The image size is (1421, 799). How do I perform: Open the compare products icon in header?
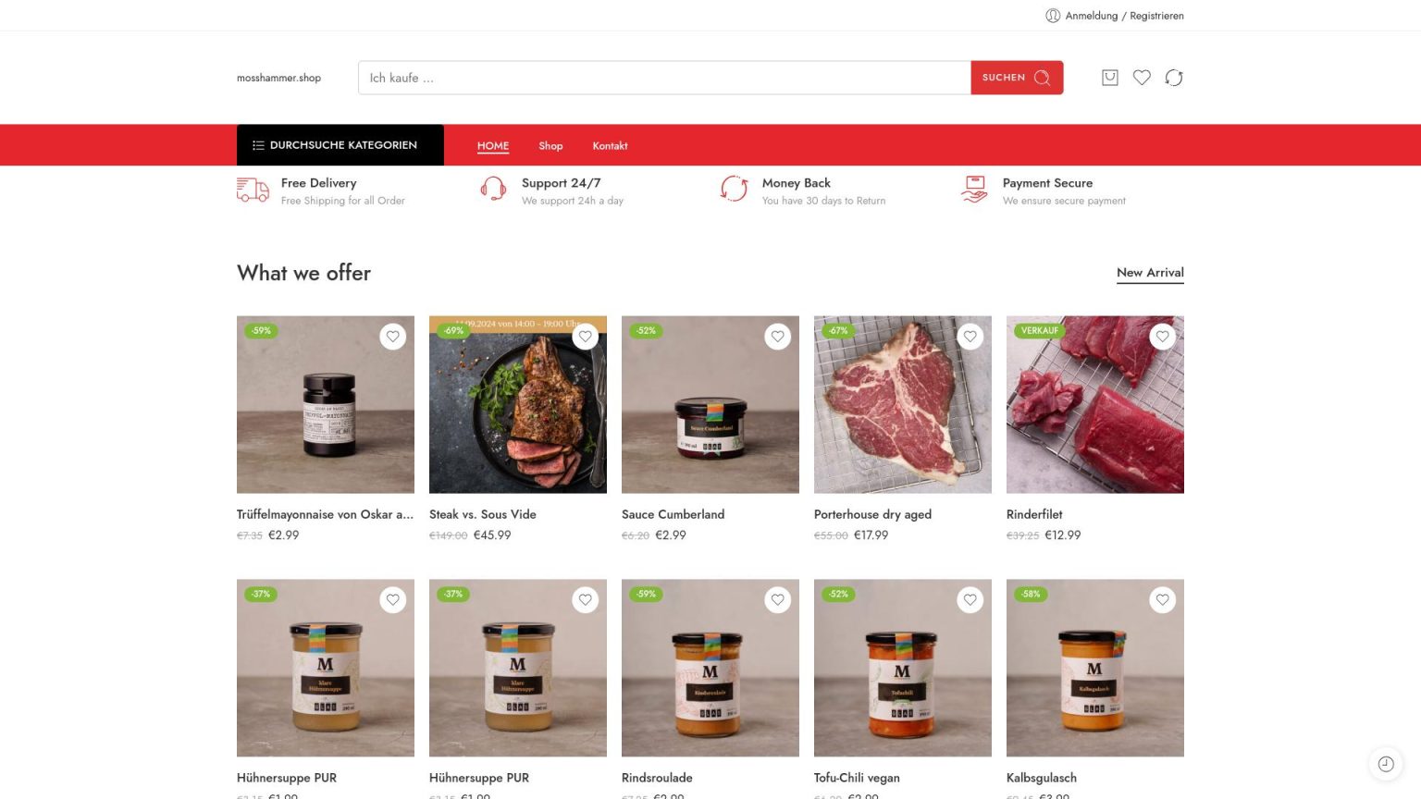click(1174, 78)
